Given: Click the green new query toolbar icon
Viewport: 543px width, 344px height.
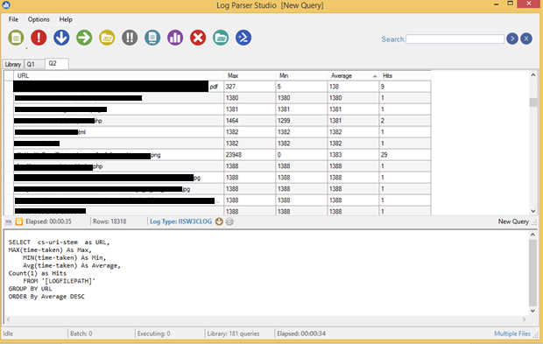Looking at the screenshot, I should click(x=16, y=38).
